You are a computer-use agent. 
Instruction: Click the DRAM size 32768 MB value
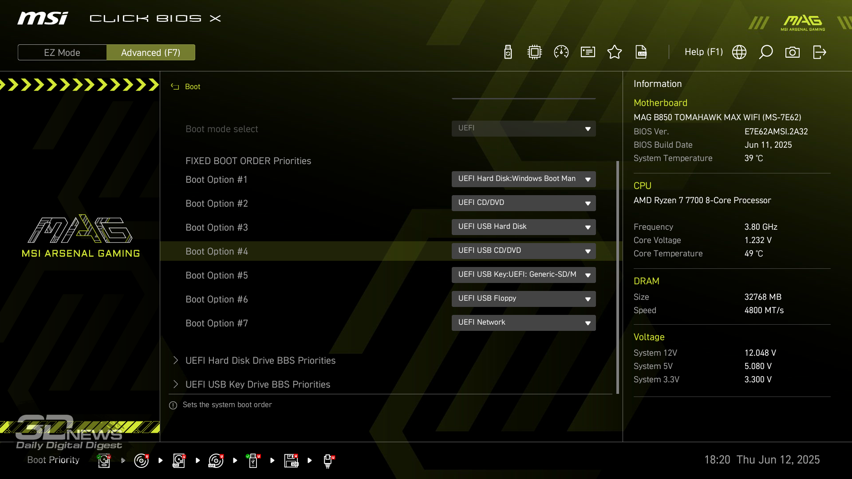(x=763, y=297)
